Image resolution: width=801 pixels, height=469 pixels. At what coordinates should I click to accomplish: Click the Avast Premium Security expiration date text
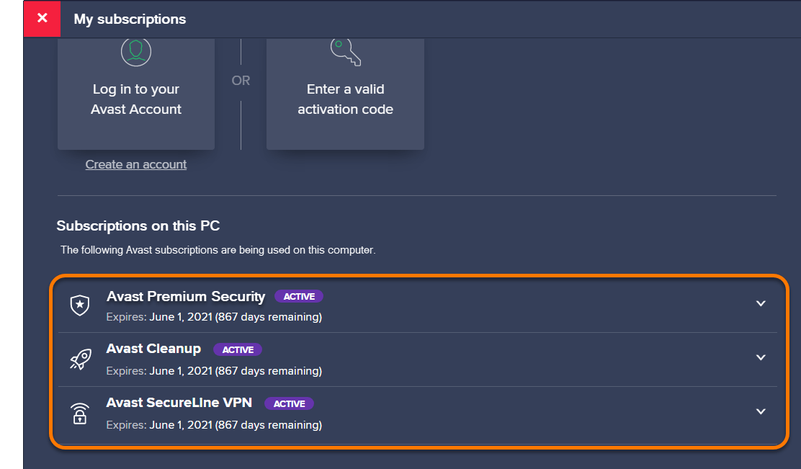coord(214,317)
